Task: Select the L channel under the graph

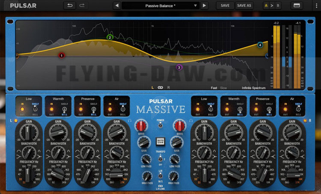Action: click(152, 87)
